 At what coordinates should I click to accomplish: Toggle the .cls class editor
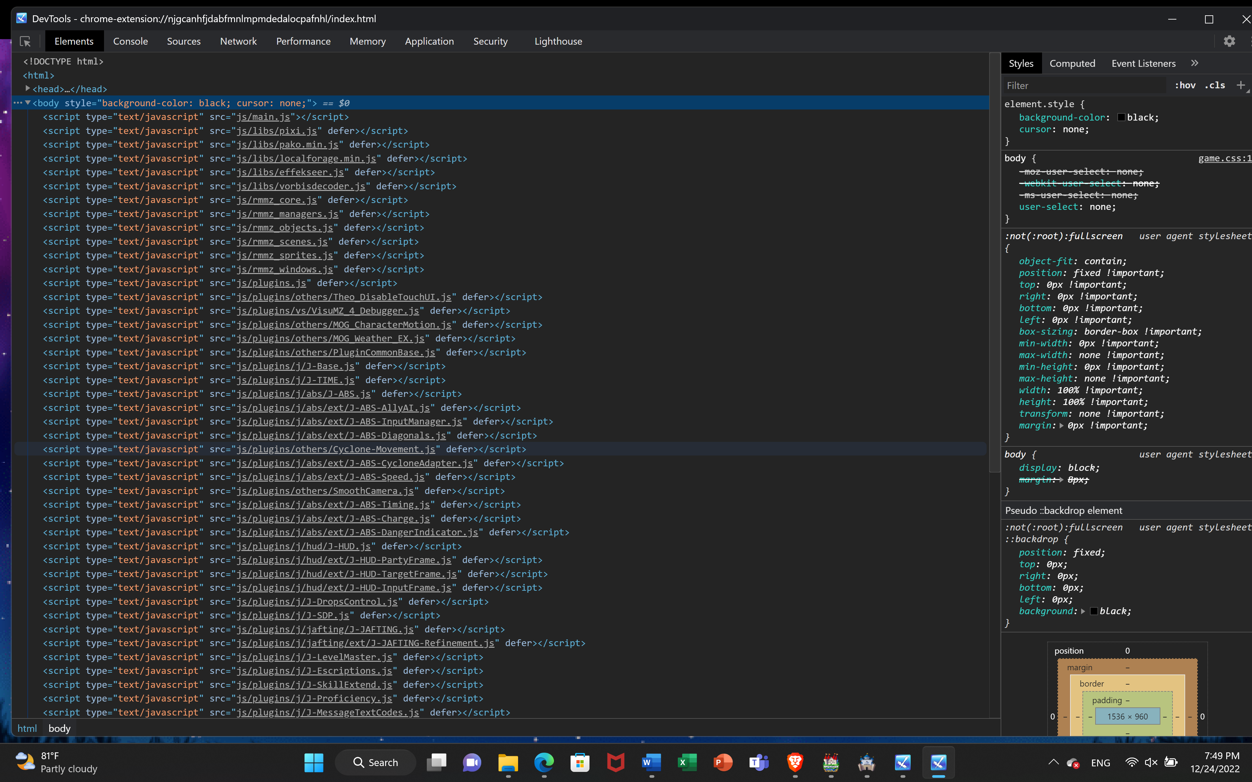tap(1214, 85)
